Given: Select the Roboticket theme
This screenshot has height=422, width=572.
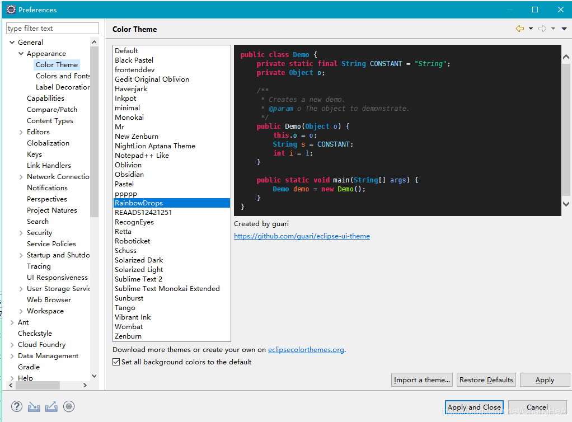Looking at the screenshot, I should tap(172, 241).
